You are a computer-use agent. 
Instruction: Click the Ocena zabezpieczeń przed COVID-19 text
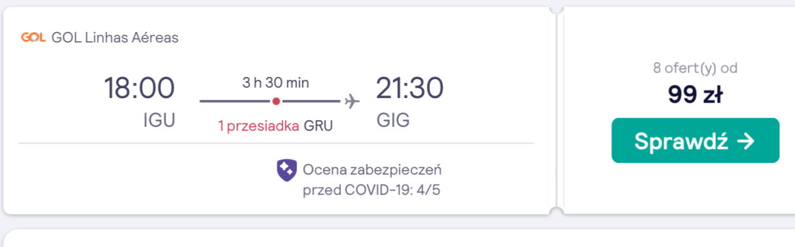[x=372, y=180]
